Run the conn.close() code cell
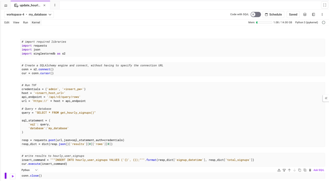Image resolution: width=329 pixels, height=181 pixels. pyautogui.click(x=13, y=176)
